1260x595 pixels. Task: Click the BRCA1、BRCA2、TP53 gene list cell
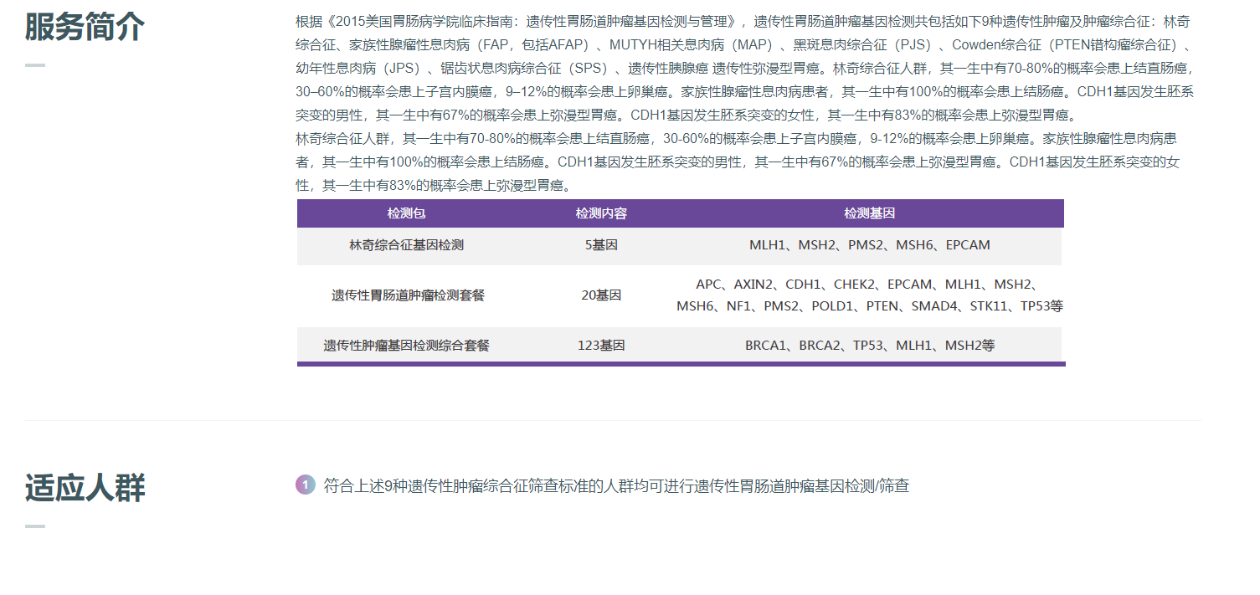pyautogui.click(x=869, y=346)
